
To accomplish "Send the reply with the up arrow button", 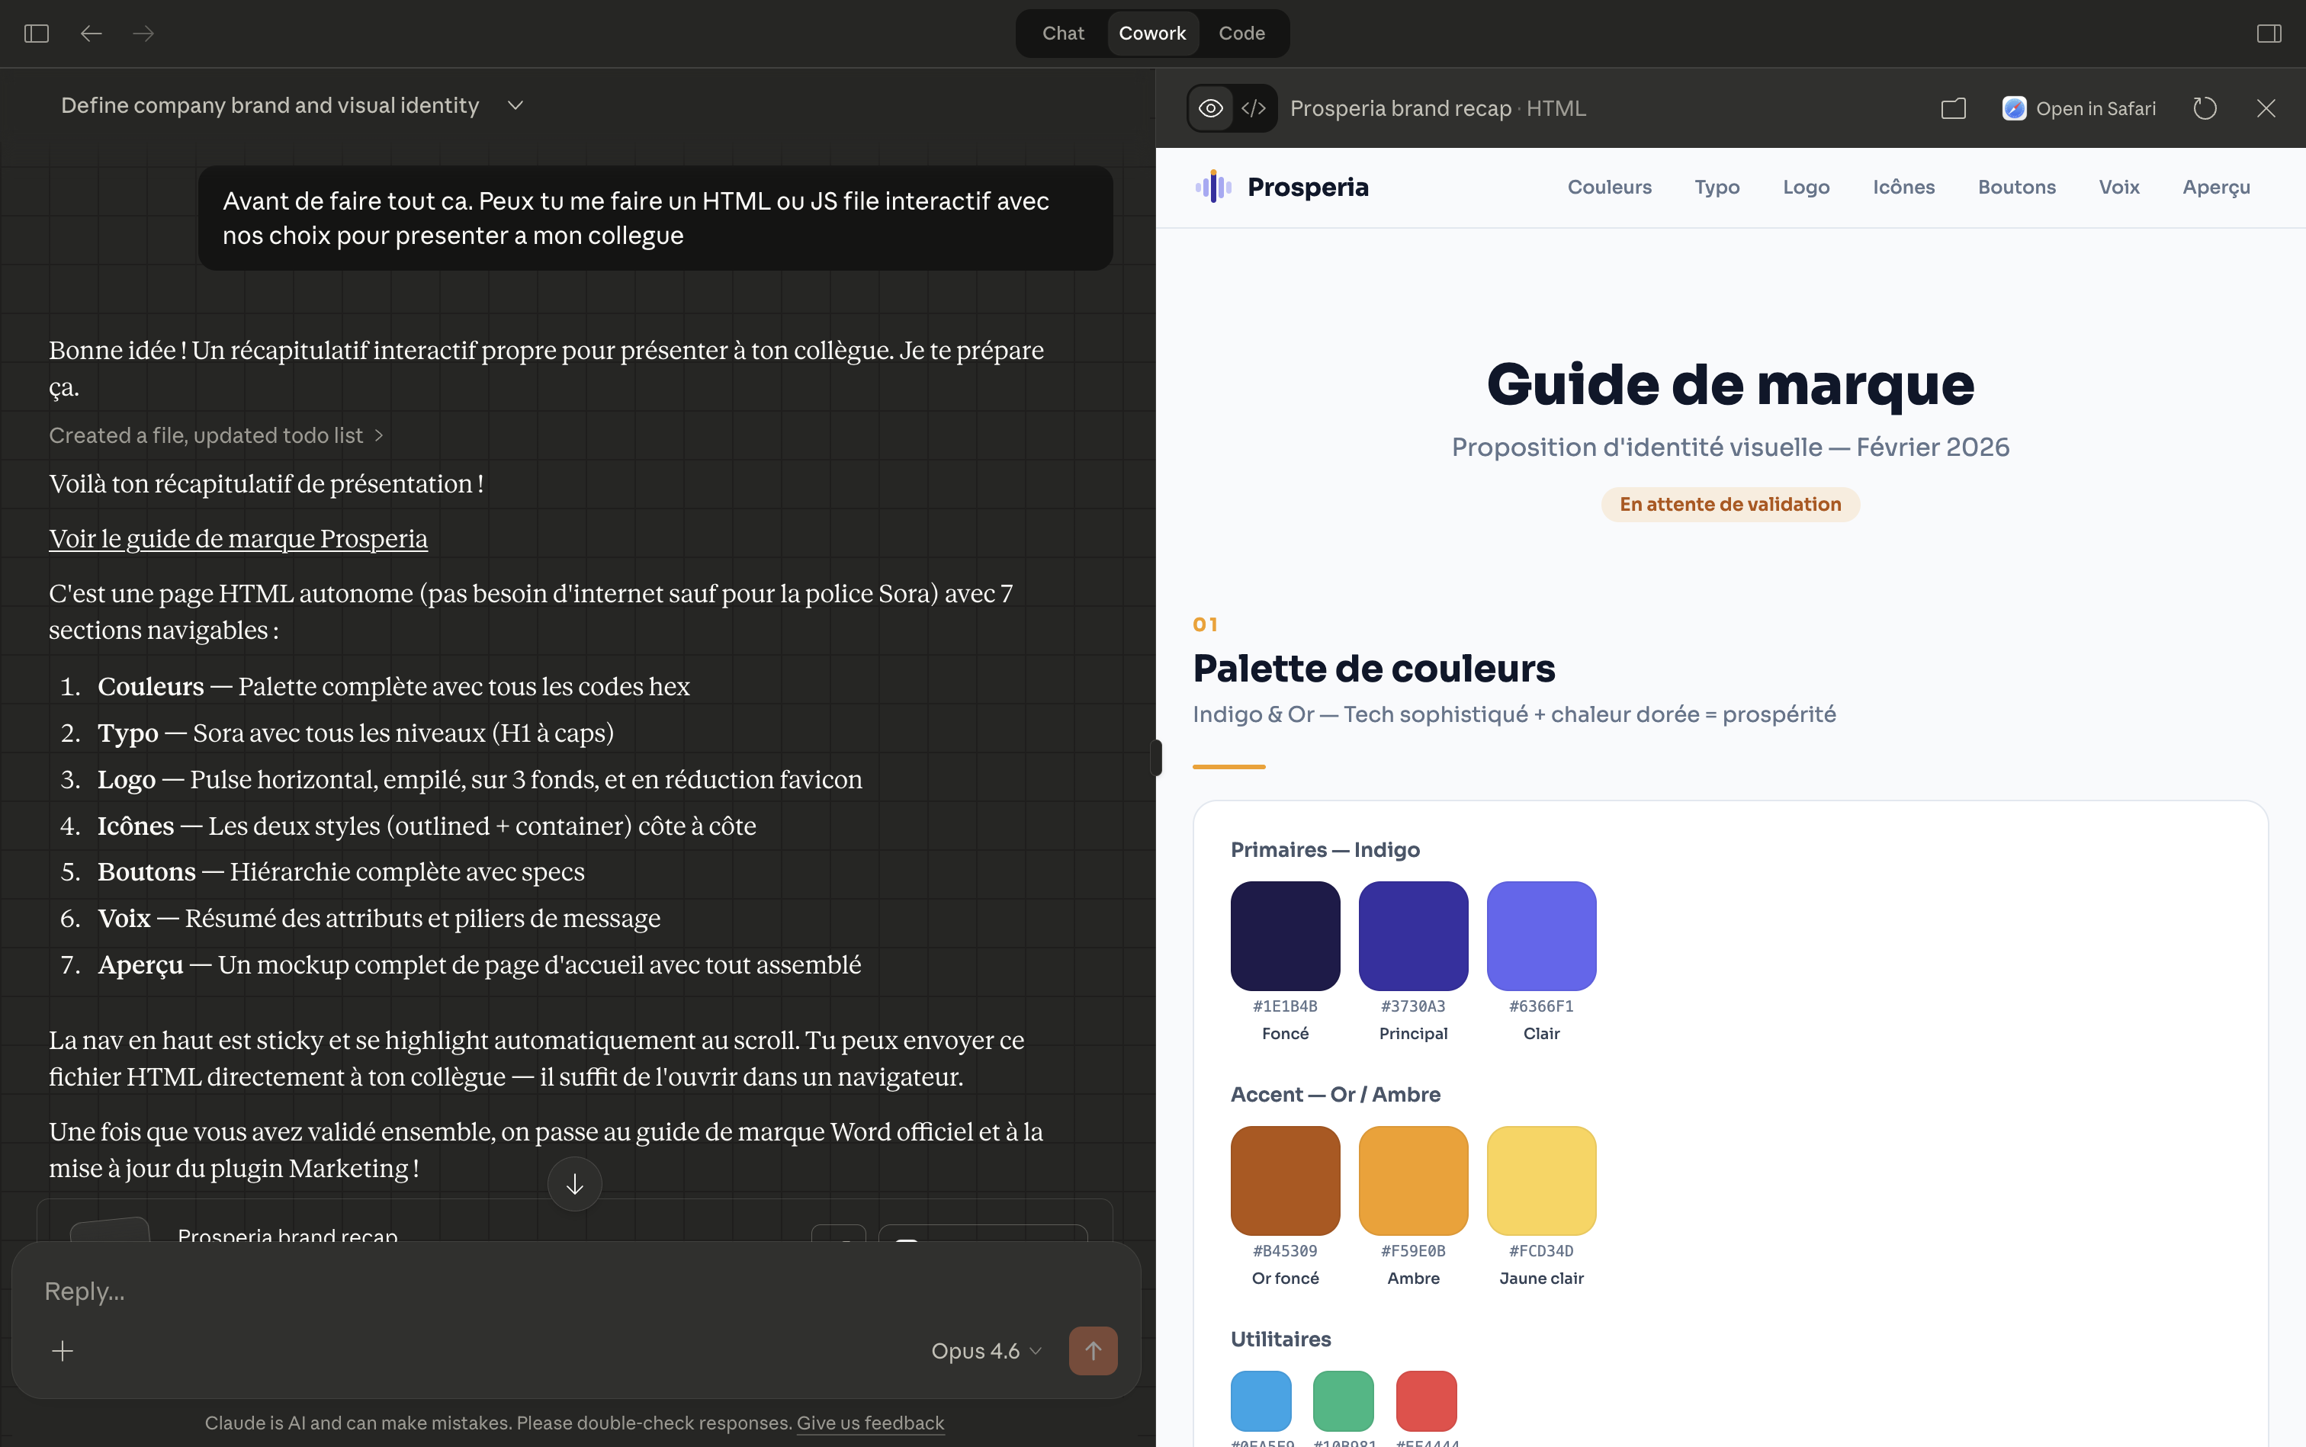I will tap(1091, 1350).
